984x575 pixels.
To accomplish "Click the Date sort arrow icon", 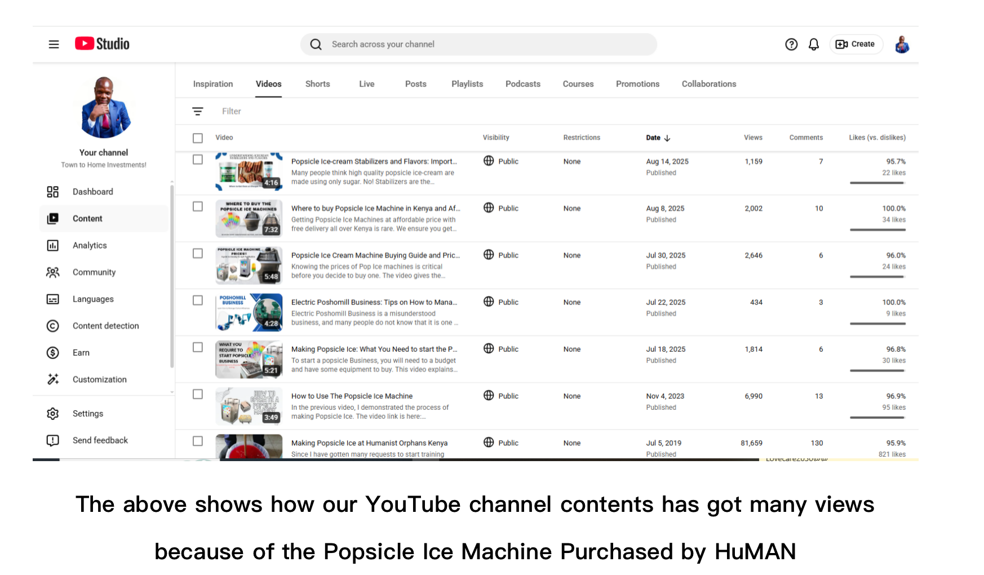I will click(x=667, y=138).
